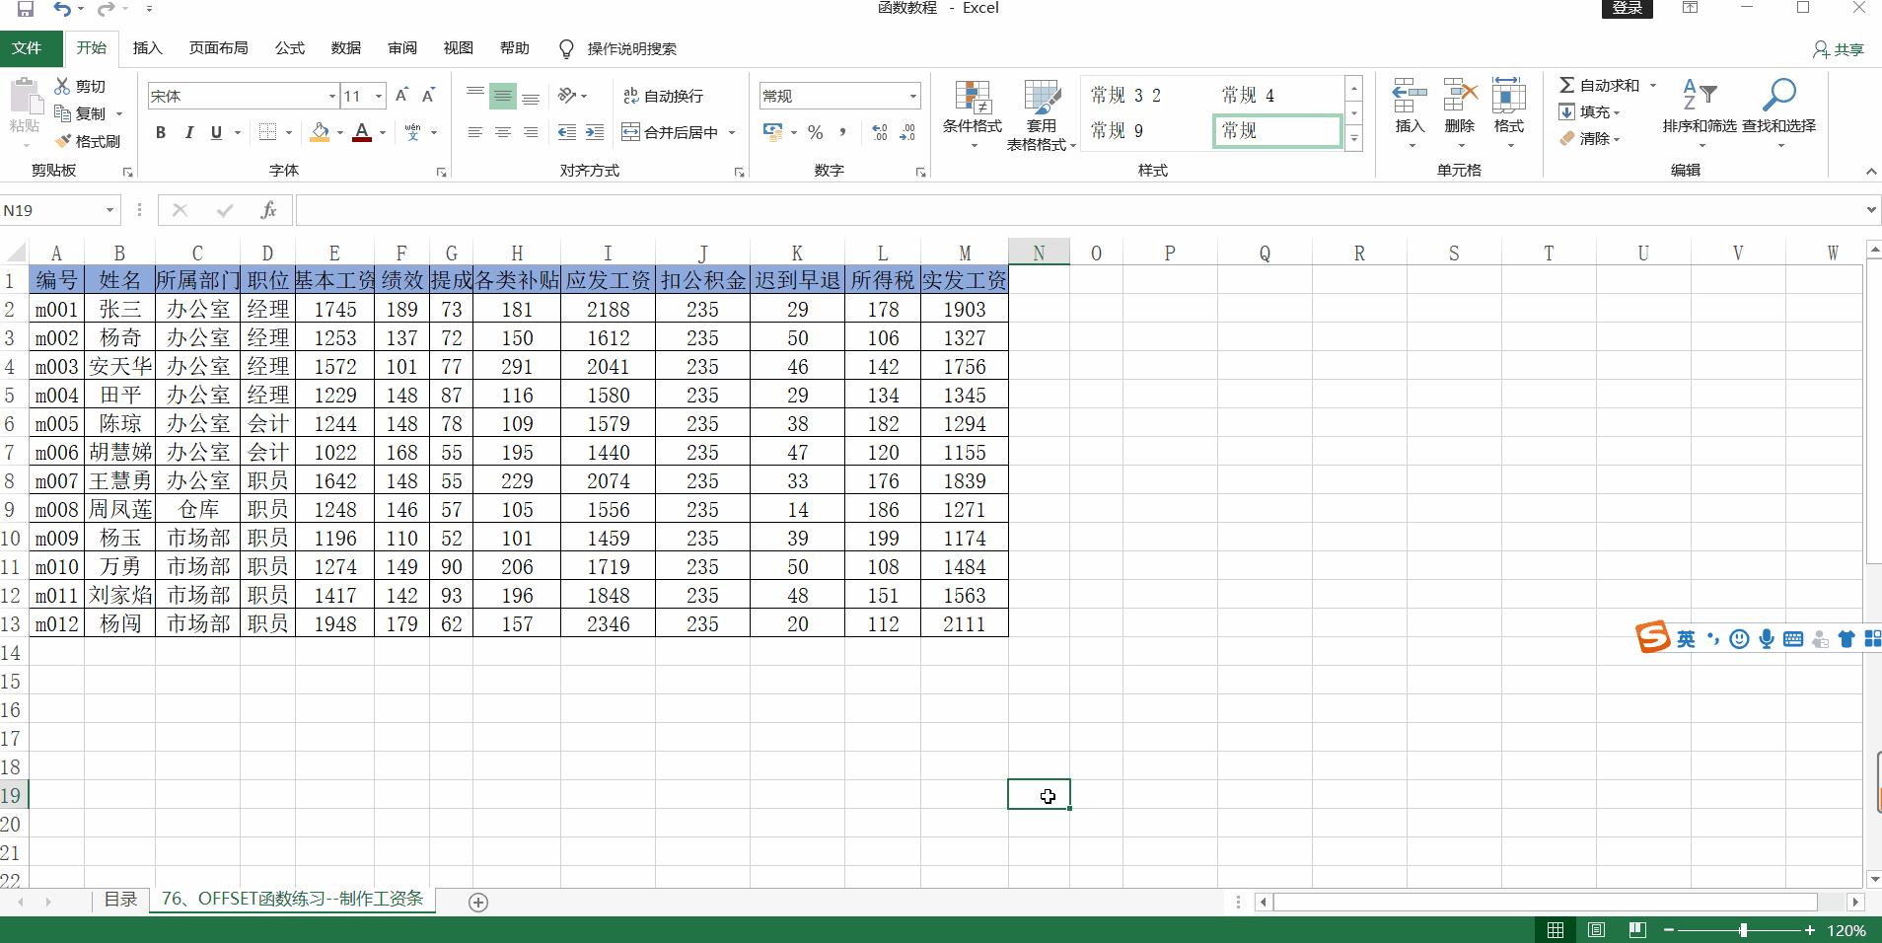Image resolution: width=1882 pixels, height=943 pixels.
Task: Click the text orientation icon
Action: point(567,96)
